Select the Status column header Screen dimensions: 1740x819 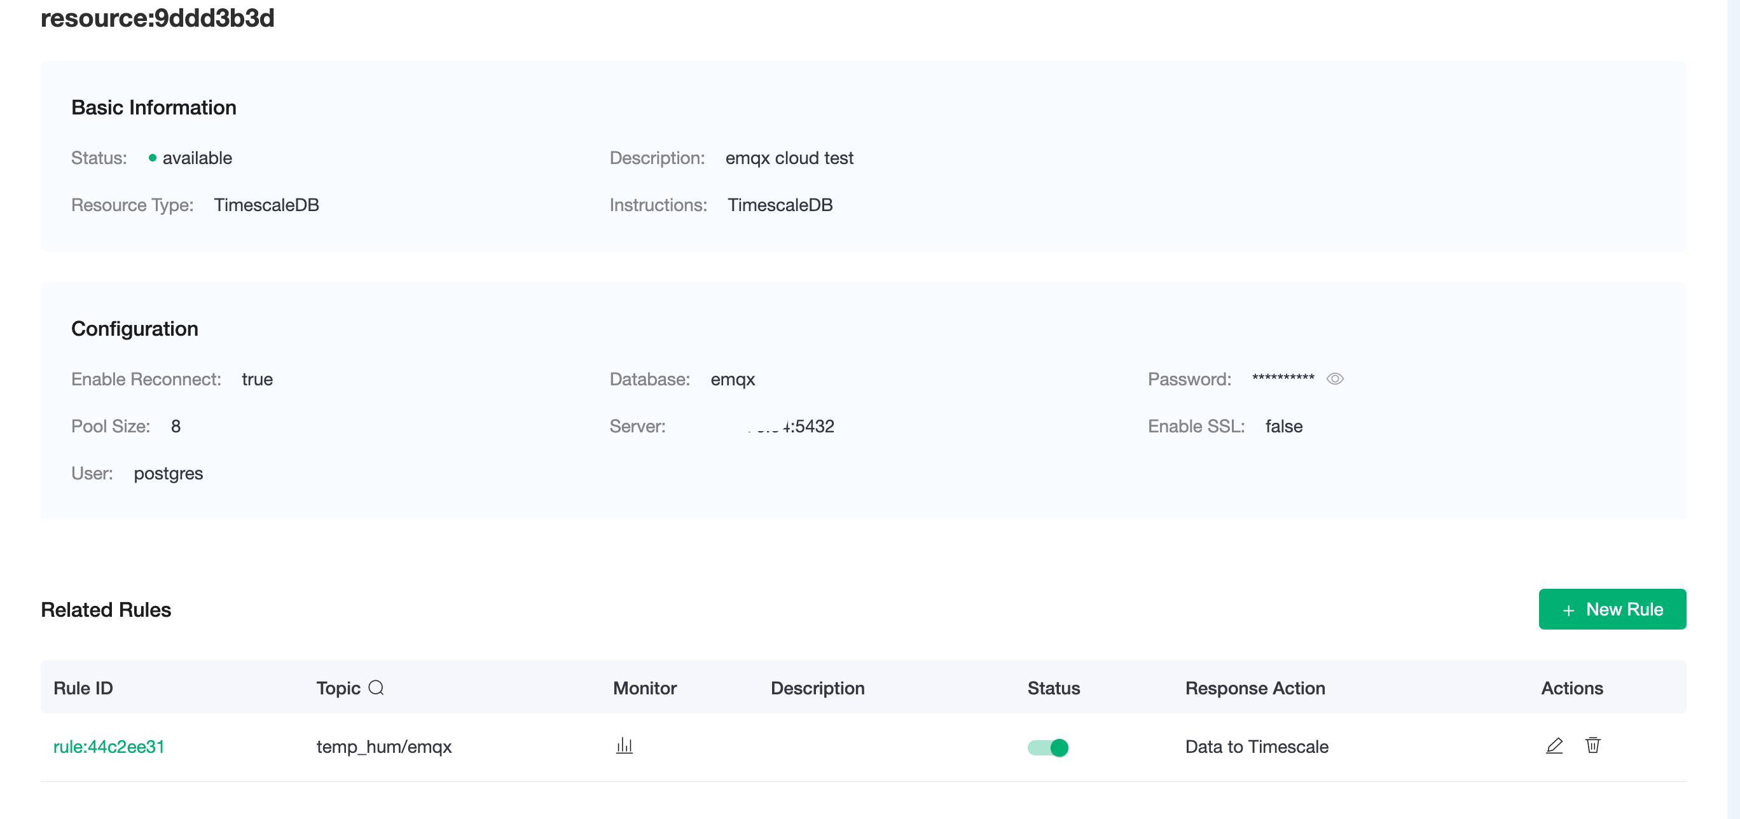[1053, 688]
